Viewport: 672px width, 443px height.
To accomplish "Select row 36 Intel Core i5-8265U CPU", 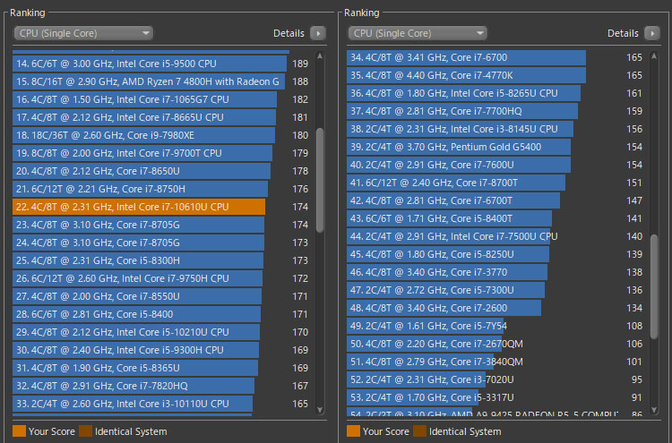I will coord(495,93).
